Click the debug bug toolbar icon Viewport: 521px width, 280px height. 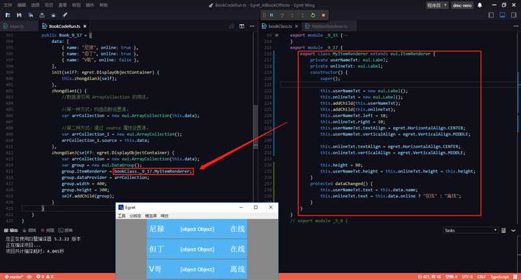click(x=53, y=15)
